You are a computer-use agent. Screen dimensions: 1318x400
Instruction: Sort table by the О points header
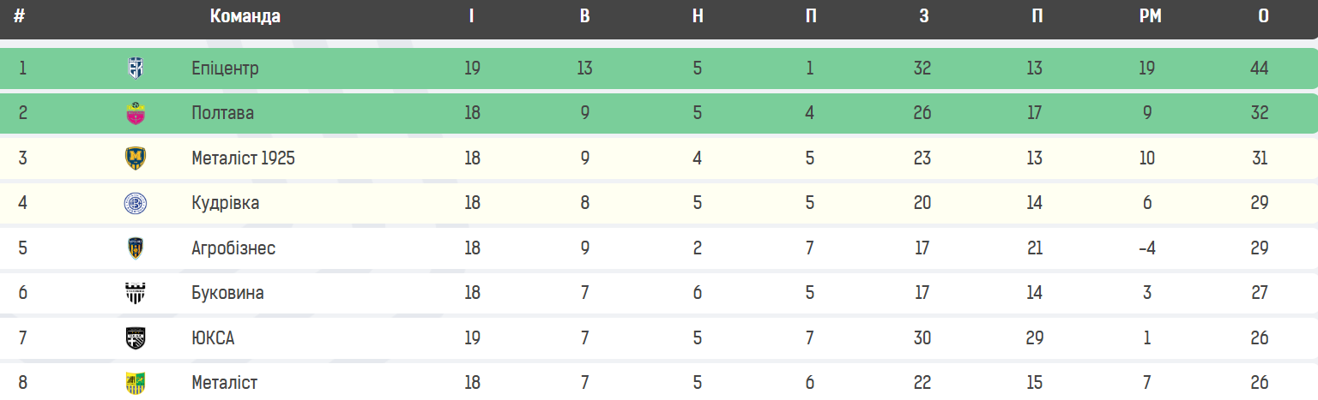[1264, 16]
